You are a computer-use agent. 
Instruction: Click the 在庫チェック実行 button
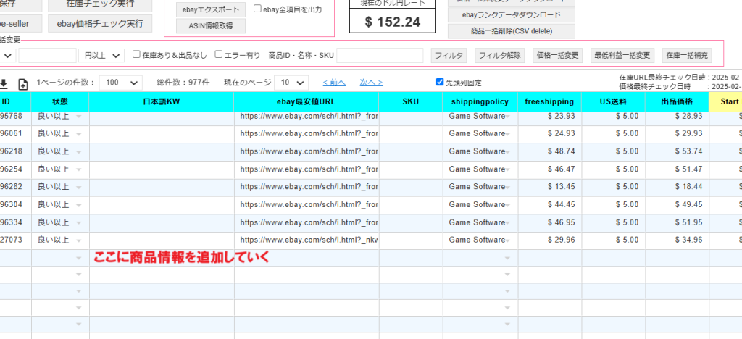(101, 4)
